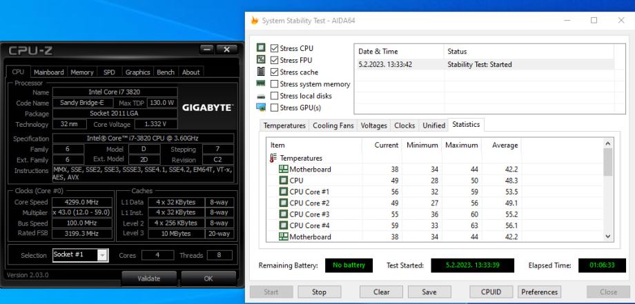Viewport: 635px width, 304px height.
Task: Click the Average column header
Action: (x=501, y=145)
